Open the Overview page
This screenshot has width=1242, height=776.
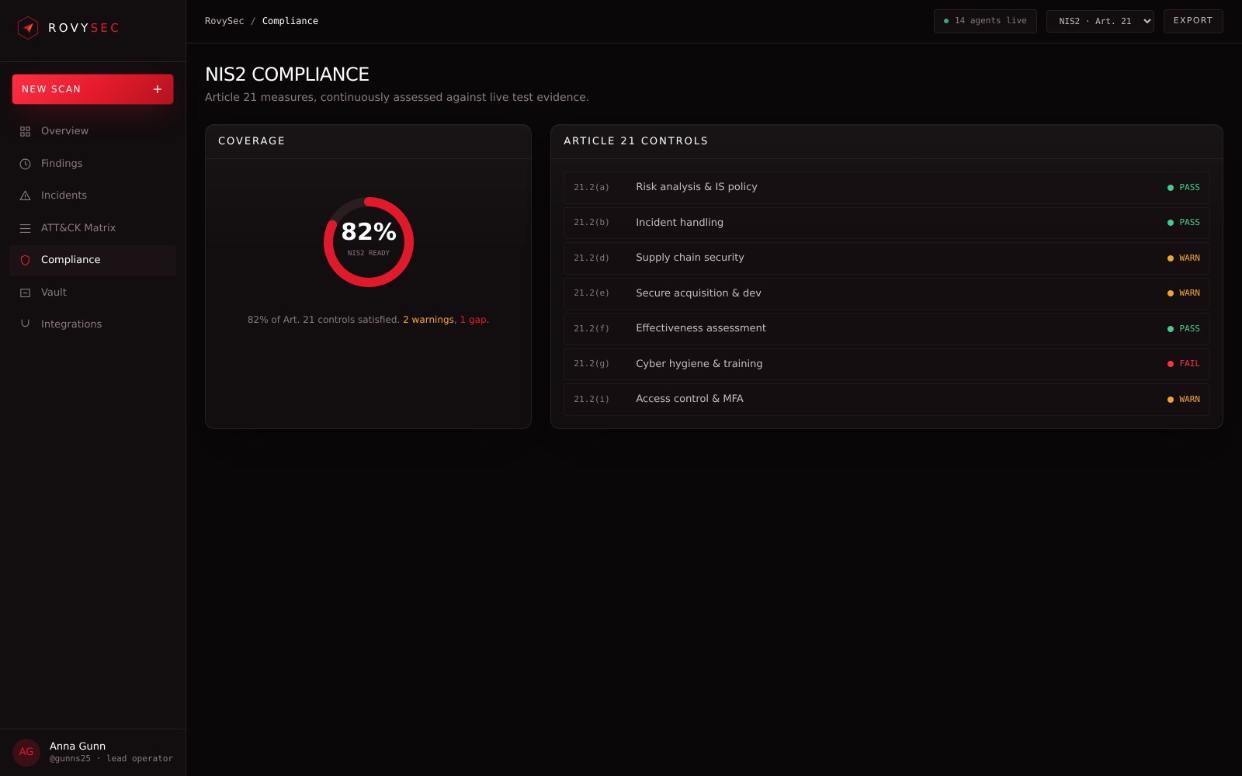(x=92, y=131)
